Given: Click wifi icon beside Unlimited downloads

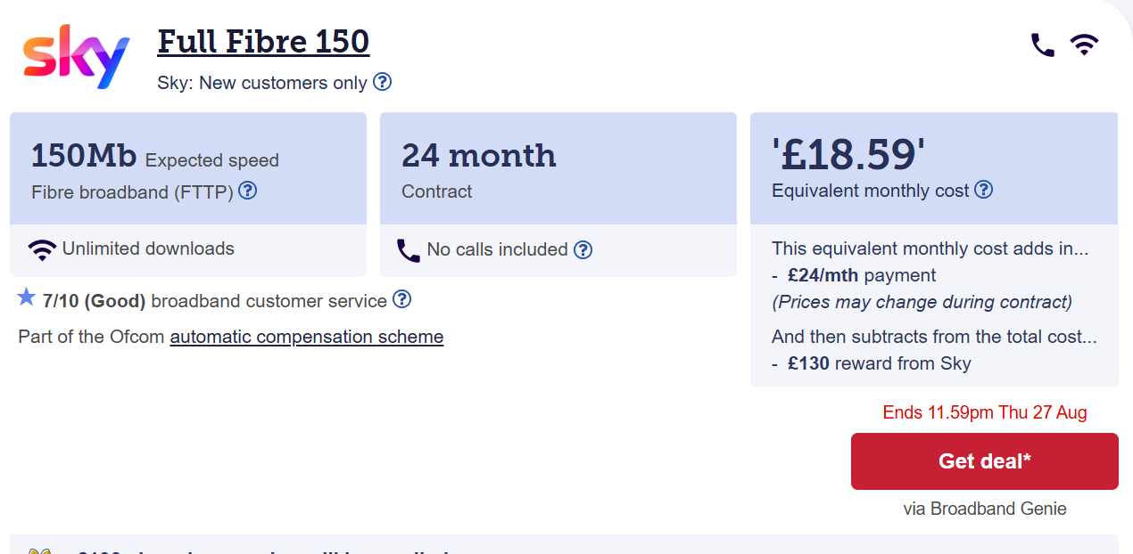Looking at the screenshot, I should tap(42, 249).
